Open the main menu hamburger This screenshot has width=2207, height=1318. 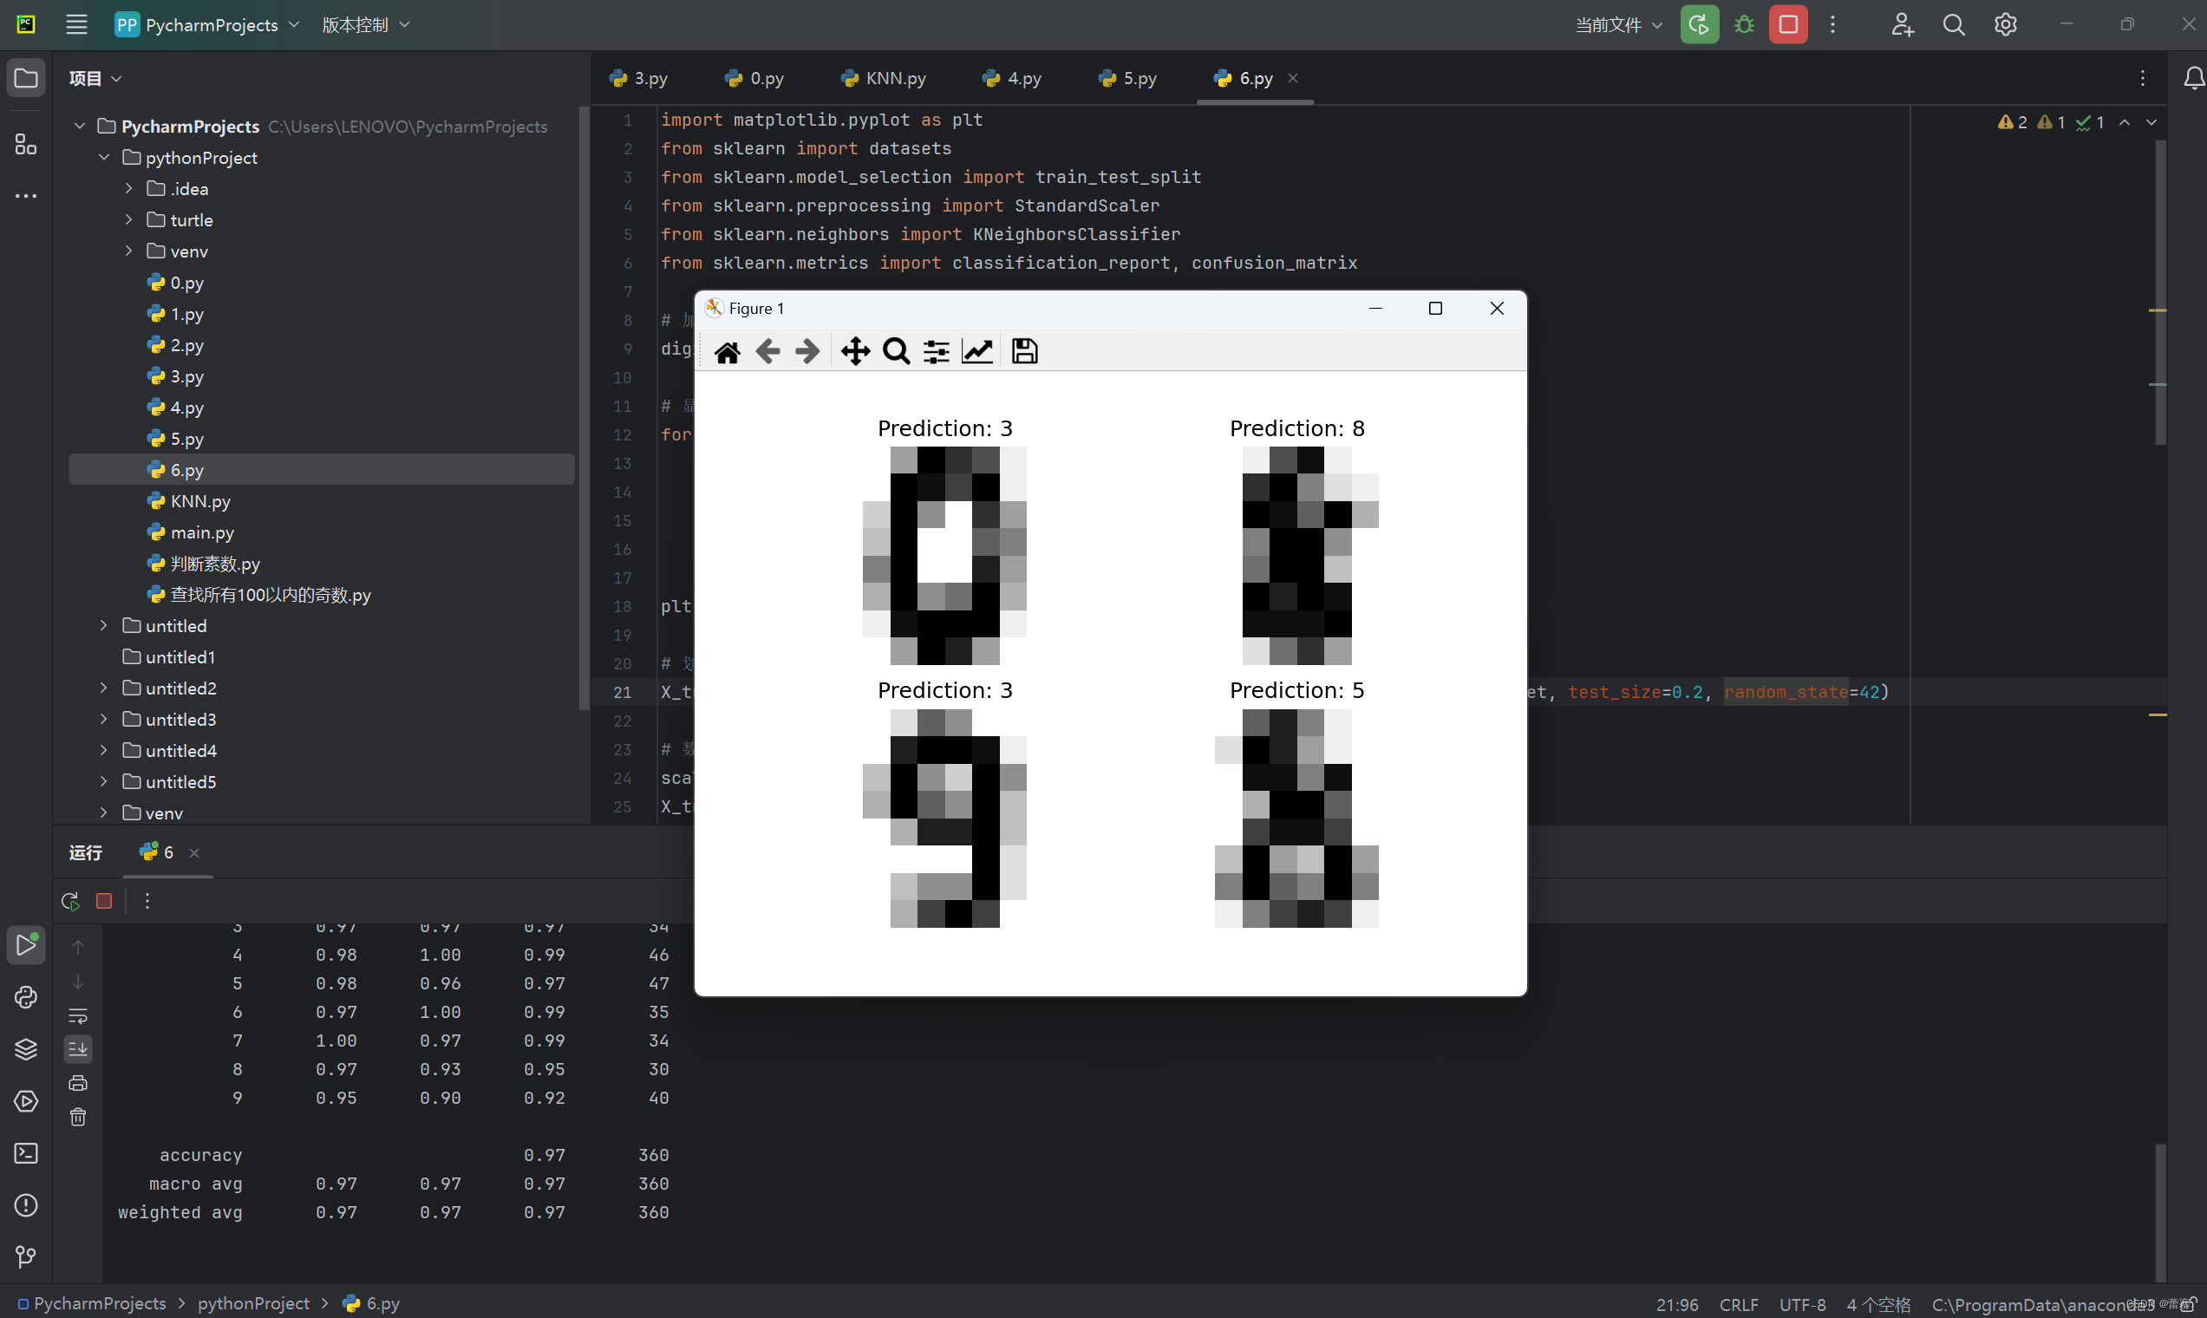point(75,24)
